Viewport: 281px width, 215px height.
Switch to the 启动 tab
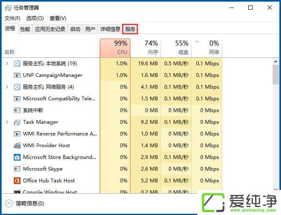pos(75,29)
